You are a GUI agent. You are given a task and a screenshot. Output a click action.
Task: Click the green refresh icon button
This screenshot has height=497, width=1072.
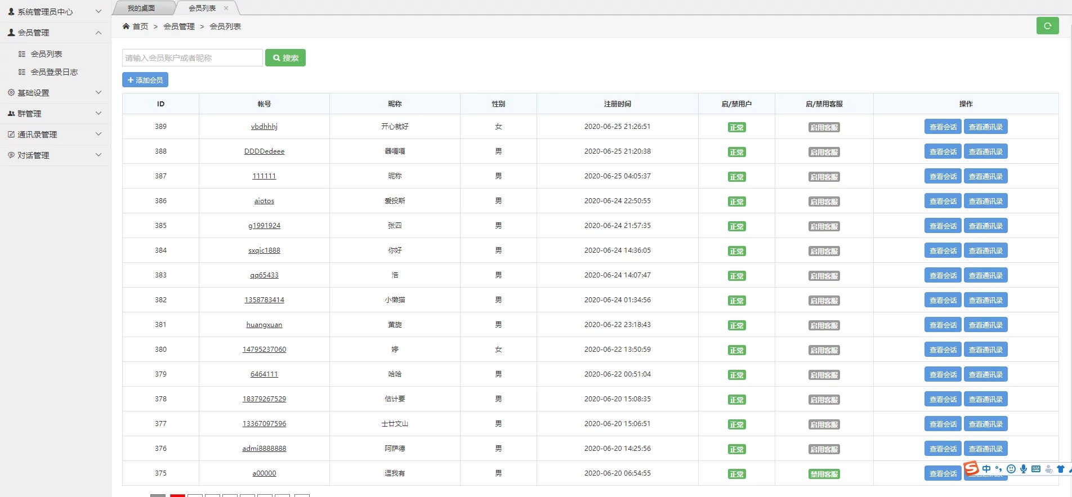coord(1047,26)
